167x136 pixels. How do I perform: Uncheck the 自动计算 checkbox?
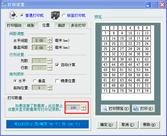[57, 65]
